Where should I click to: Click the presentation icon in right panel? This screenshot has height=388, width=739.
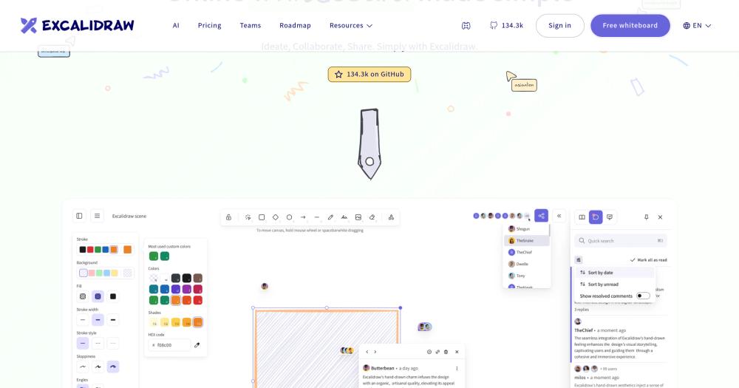[x=610, y=217]
